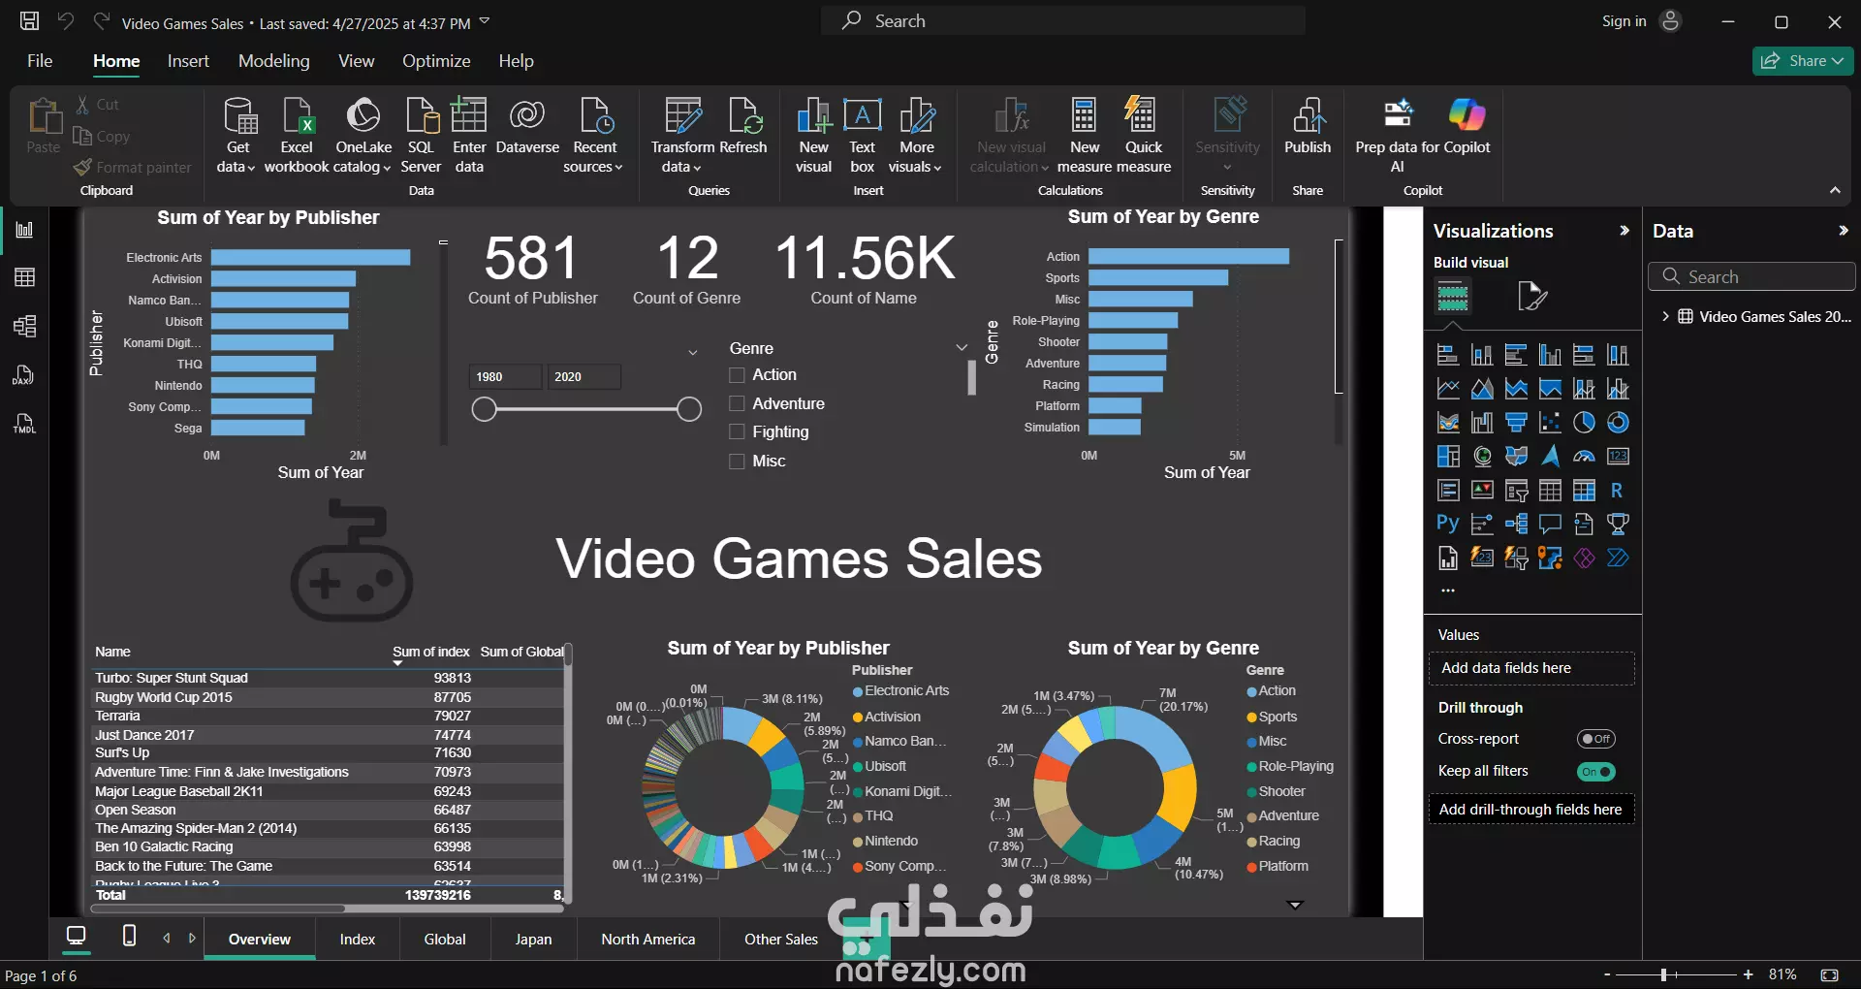Open Share button dropdown
Image resolution: width=1861 pixels, height=989 pixels.
(1838, 61)
